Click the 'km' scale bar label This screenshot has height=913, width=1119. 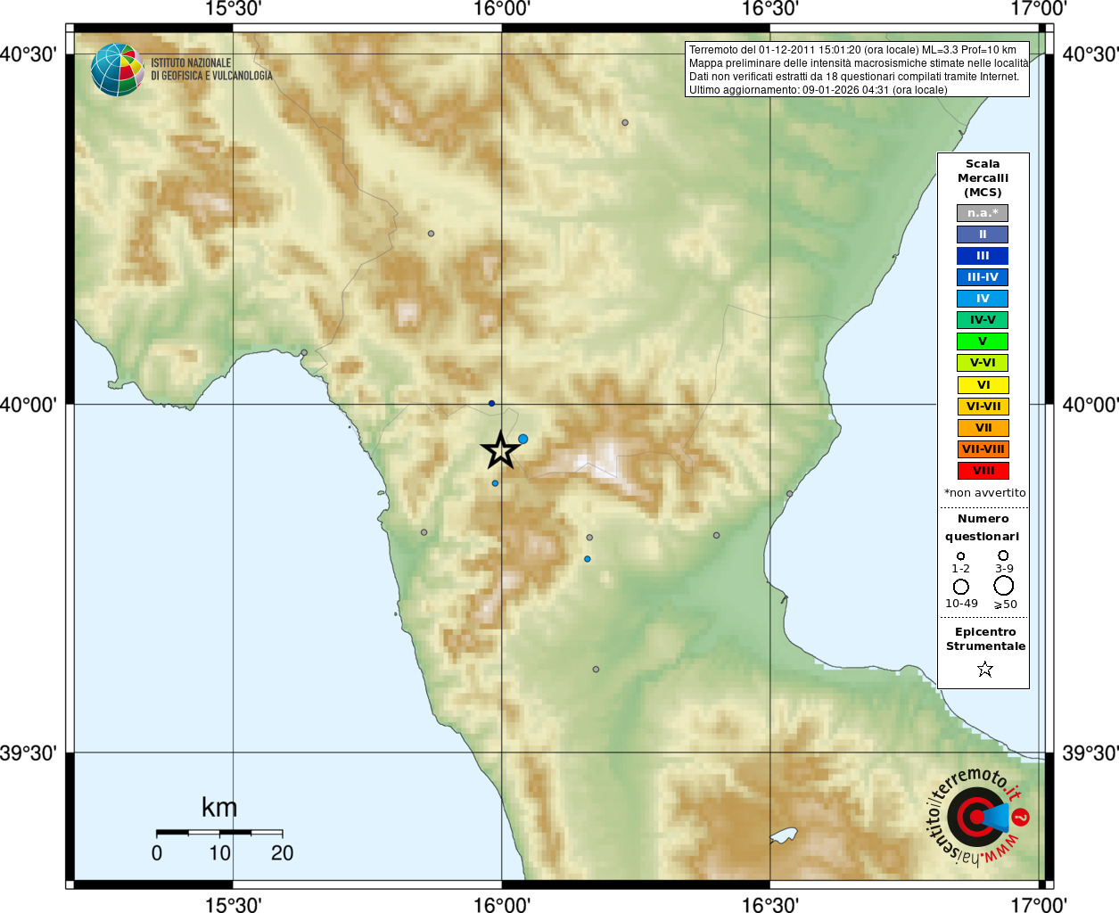tap(219, 808)
